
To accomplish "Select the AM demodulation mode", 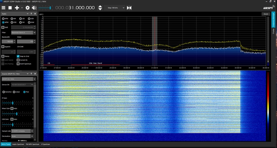I will (x=13, y=19).
